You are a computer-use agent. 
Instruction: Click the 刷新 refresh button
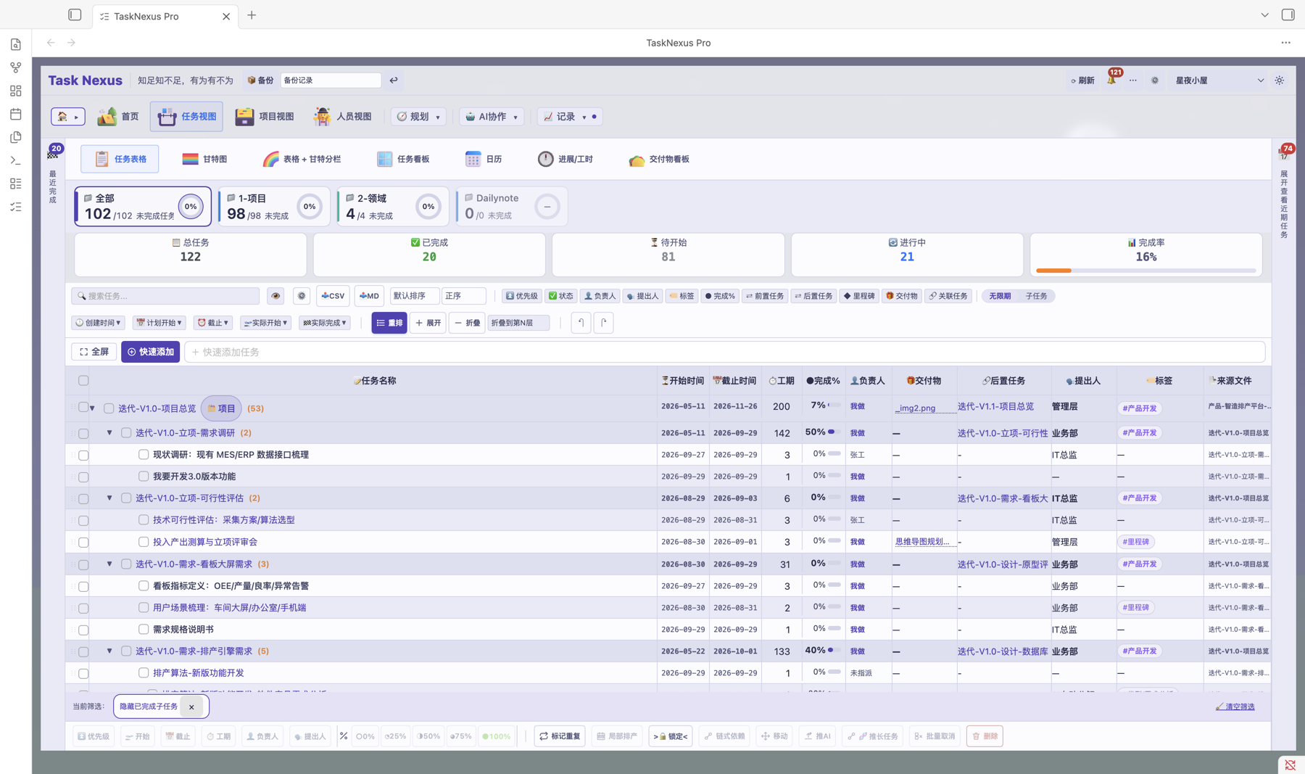[1083, 81]
